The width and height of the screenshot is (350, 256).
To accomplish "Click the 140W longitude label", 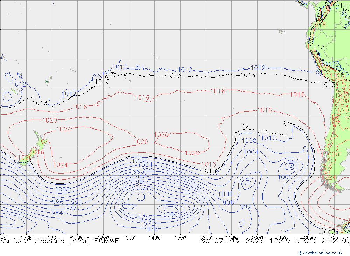I will click(155, 238).
